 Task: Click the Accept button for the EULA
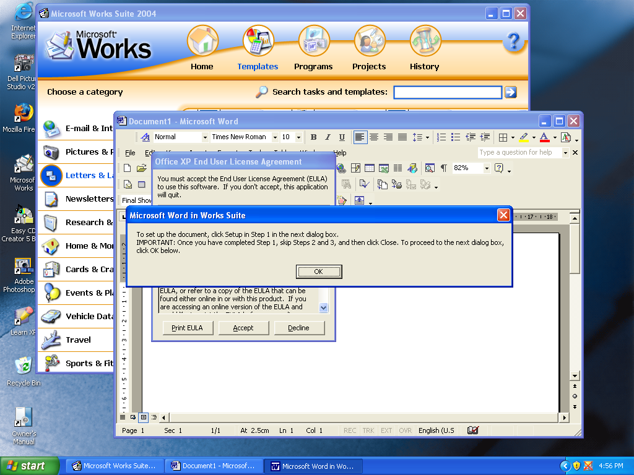(243, 328)
